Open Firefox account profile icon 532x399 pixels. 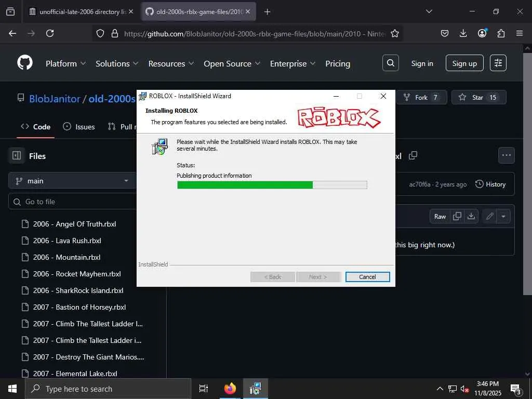482,33
